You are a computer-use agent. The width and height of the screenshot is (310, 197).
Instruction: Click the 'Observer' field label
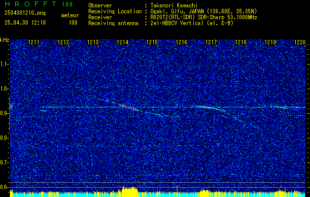100,5
